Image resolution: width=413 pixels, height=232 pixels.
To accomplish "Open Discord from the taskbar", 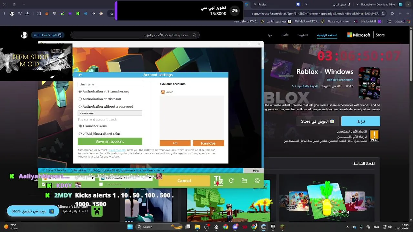I will click(235, 227).
